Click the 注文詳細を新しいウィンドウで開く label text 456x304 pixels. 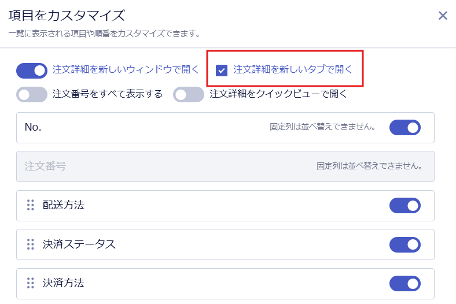tap(126, 70)
